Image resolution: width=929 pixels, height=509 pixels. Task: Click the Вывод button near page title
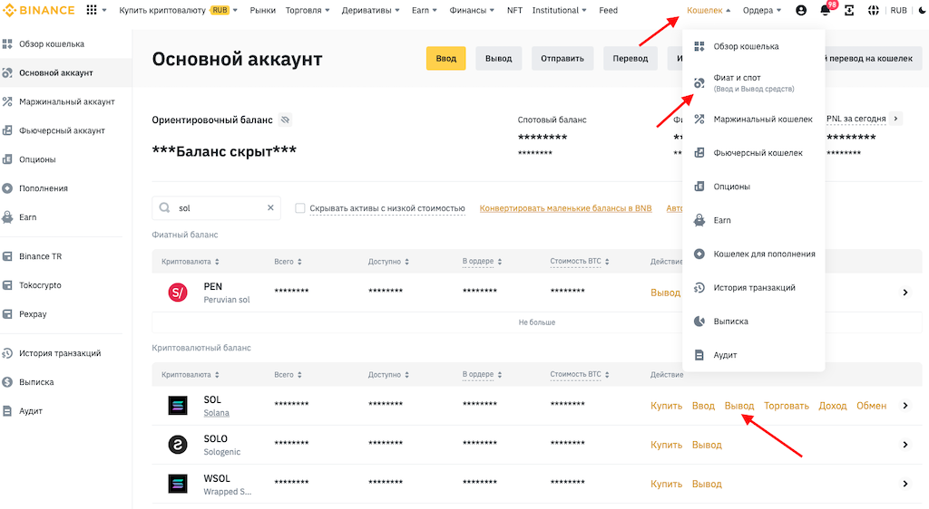click(498, 59)
